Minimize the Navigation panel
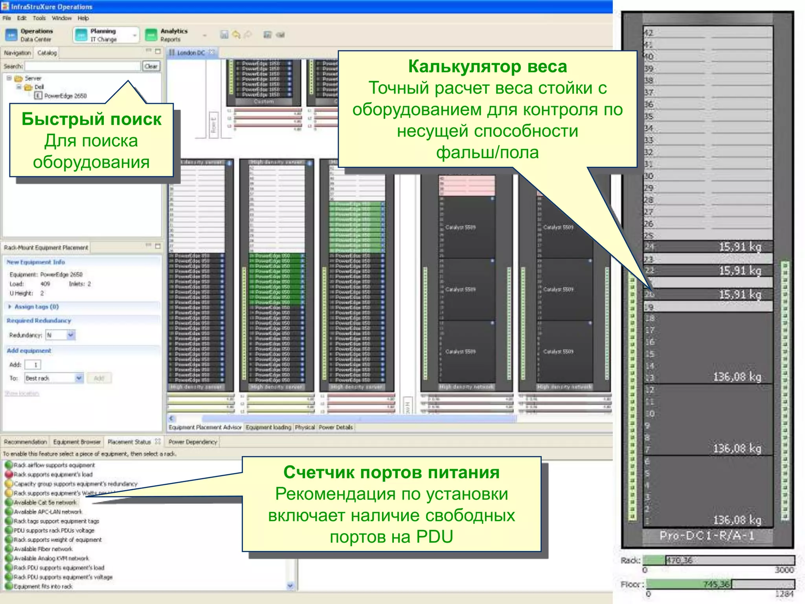The width and height of the screenshot is (805, 604). point(149,50)
